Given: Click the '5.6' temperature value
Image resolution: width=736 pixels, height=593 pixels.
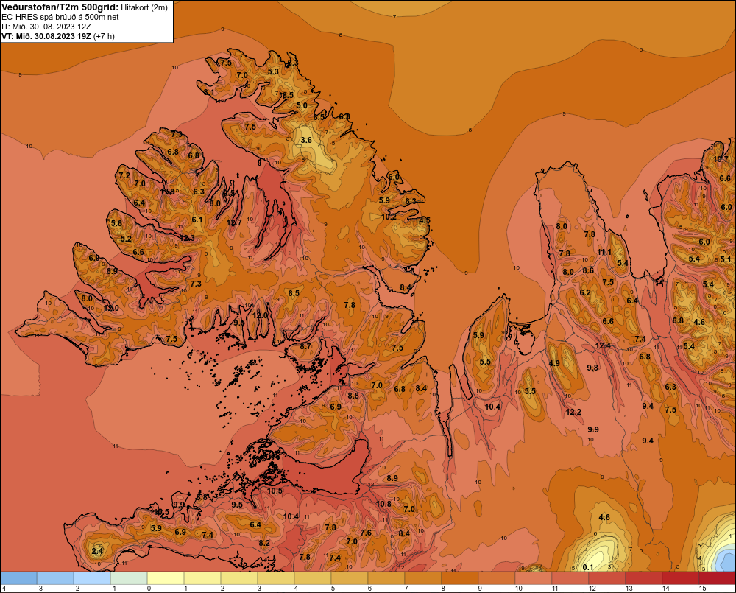Looking at the screenshot, I should point(116,224).
